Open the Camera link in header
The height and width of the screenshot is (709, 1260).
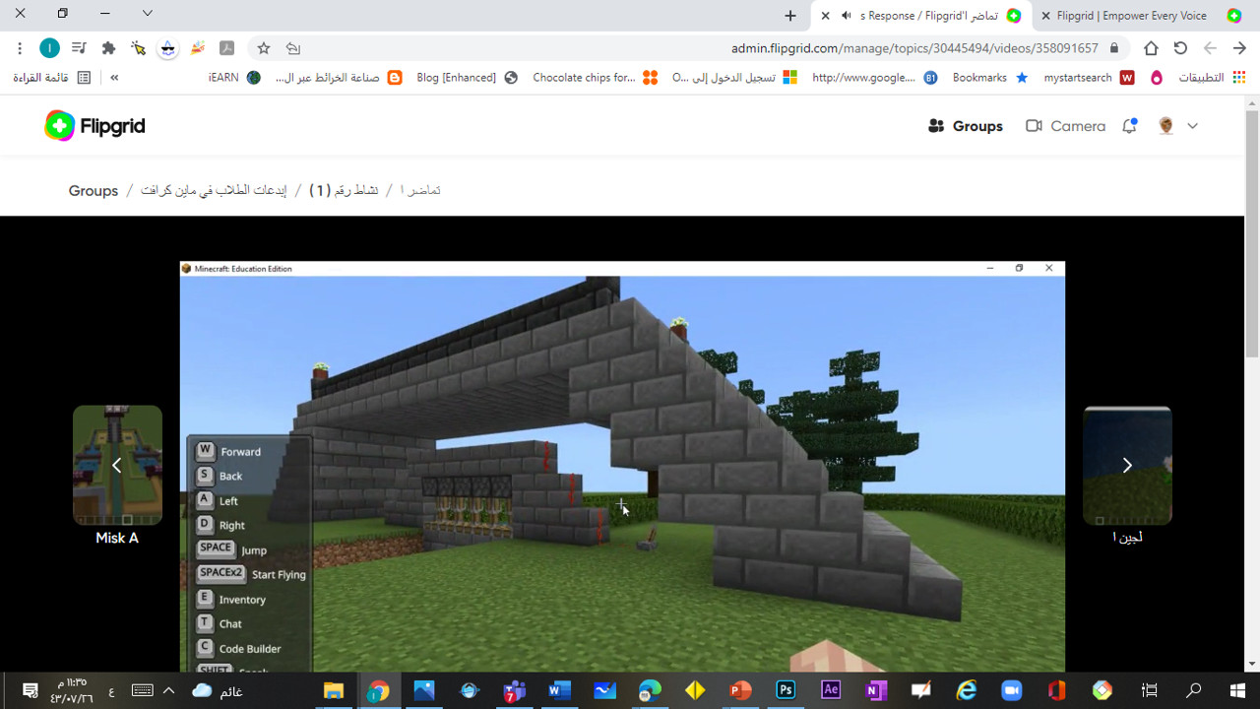pos(1065,126)
